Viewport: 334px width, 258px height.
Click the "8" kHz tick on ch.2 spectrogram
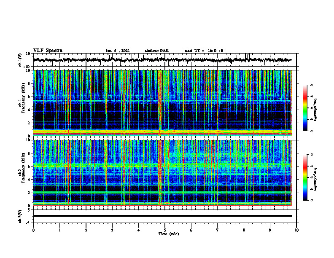(29, 153)
